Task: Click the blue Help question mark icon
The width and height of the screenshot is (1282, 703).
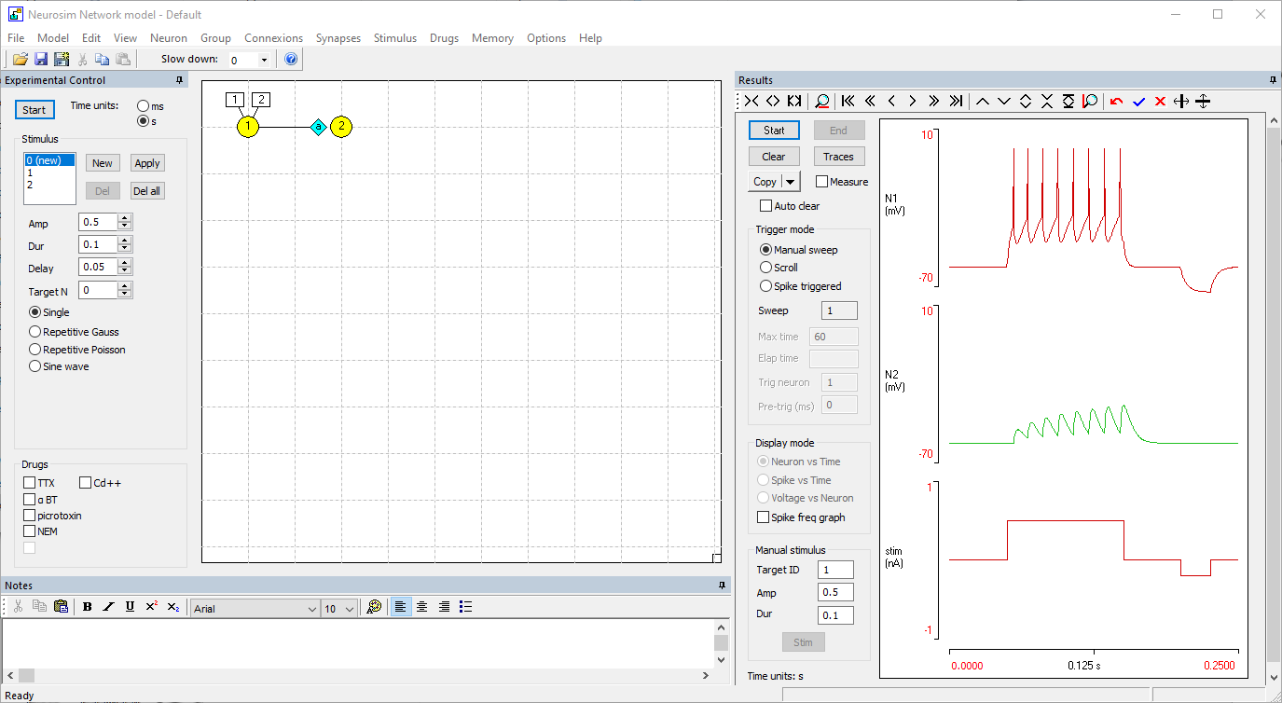Action: coord(290,60)
